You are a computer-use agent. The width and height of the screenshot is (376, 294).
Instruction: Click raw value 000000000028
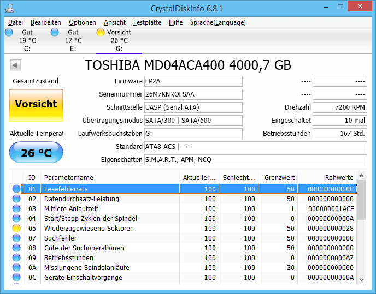pyautogui.click(x=331, y=228)
